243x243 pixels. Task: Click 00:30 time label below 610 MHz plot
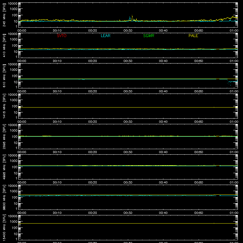(128, 91)
